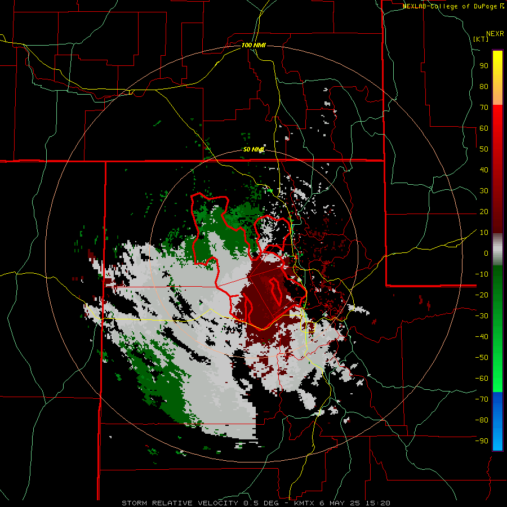The height and width of the screenshot is (507, 507).
Task: Pick the gray zero-velocity segment of the color bar
Action: [x=497, y=251]
